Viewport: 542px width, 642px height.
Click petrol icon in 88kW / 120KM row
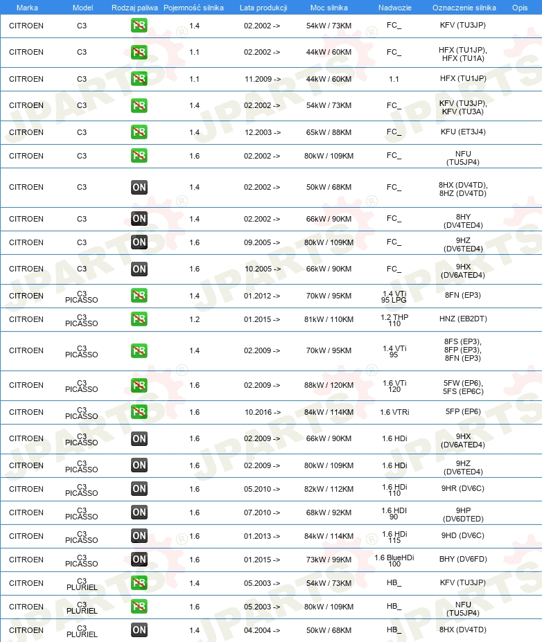(x=139, y=385)
